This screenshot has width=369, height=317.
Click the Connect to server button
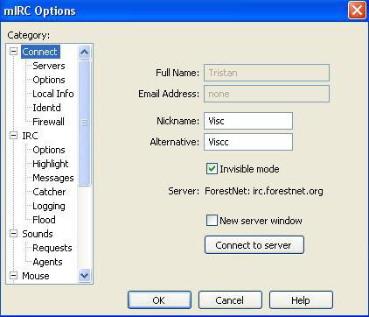254,245
